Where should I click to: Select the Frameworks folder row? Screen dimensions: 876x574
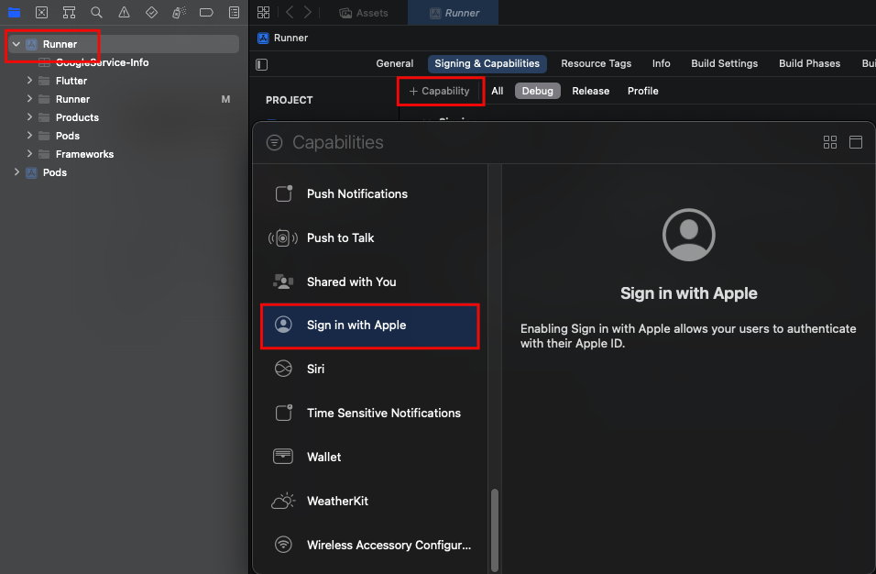[124, 154]
